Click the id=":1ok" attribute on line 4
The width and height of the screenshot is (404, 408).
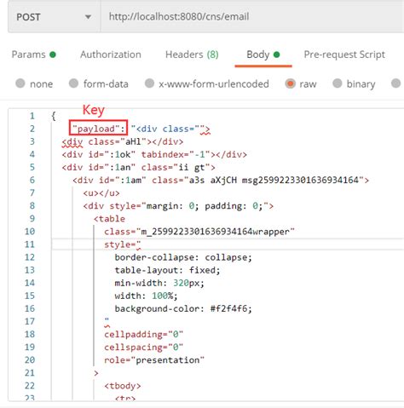(x=112, y=154)
